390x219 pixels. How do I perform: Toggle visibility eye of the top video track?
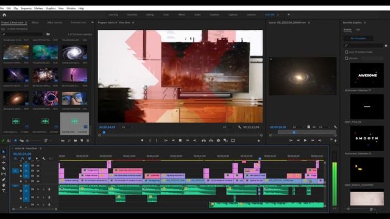tap(38, 165)
